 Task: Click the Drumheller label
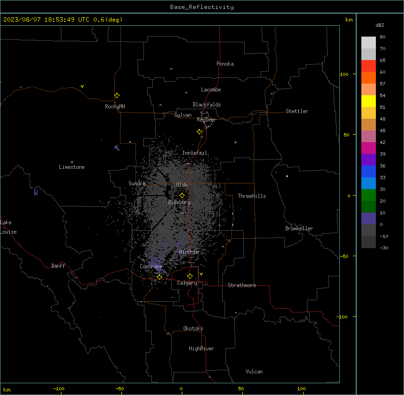[299, 228]
